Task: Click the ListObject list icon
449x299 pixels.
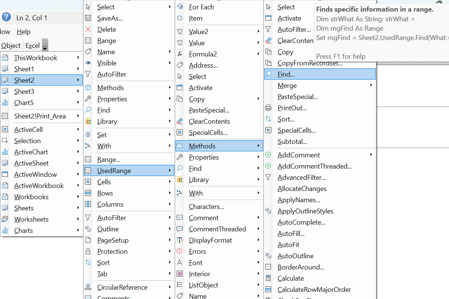Action: [x=180, y=285]
